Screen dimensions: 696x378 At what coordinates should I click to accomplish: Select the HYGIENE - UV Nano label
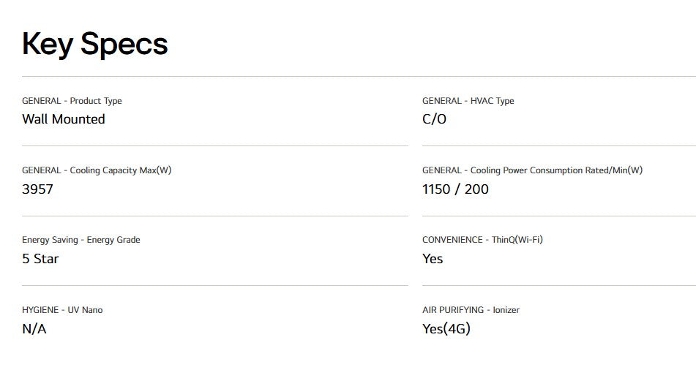click(x=62, y=310)
